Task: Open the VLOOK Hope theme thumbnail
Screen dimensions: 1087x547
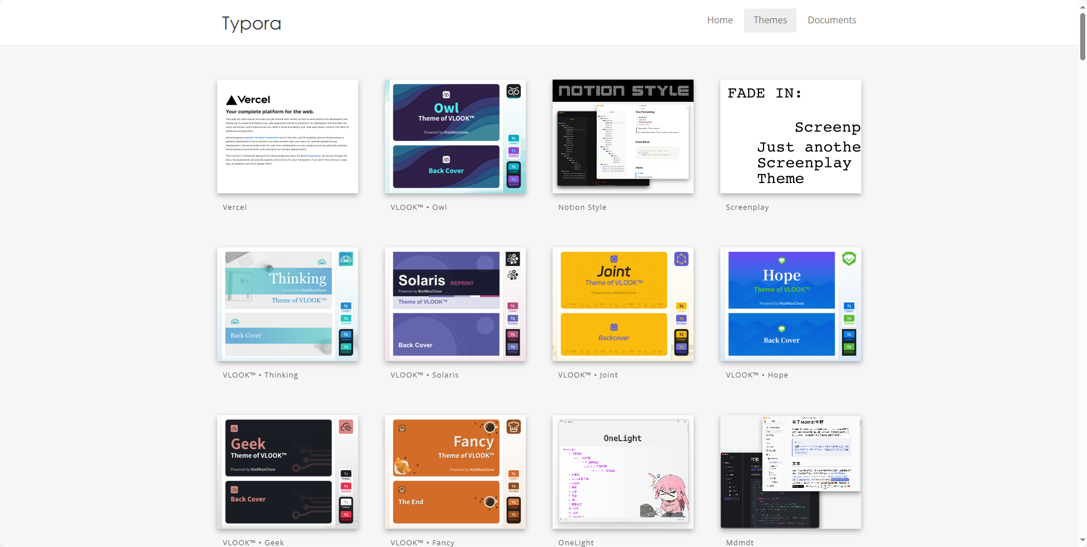Action: coord(791,304)
